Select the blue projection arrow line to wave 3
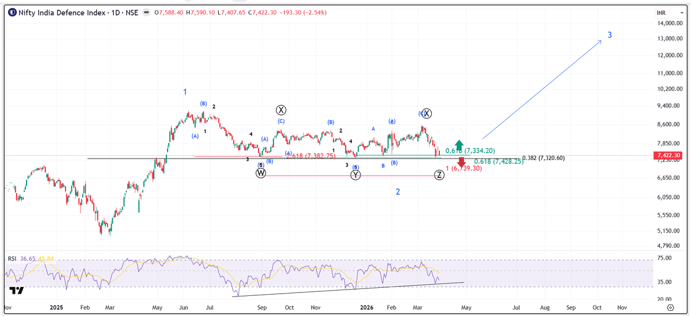This screenshot has height=316, width=691. click(541, 90)
